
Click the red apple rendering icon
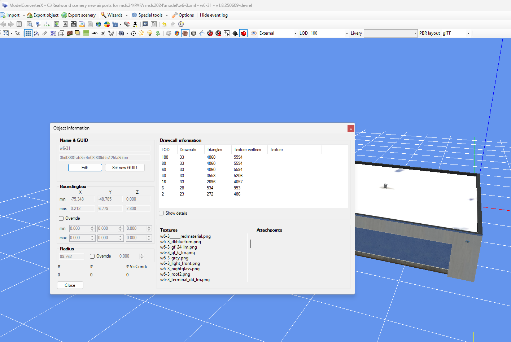pos(243,33)
